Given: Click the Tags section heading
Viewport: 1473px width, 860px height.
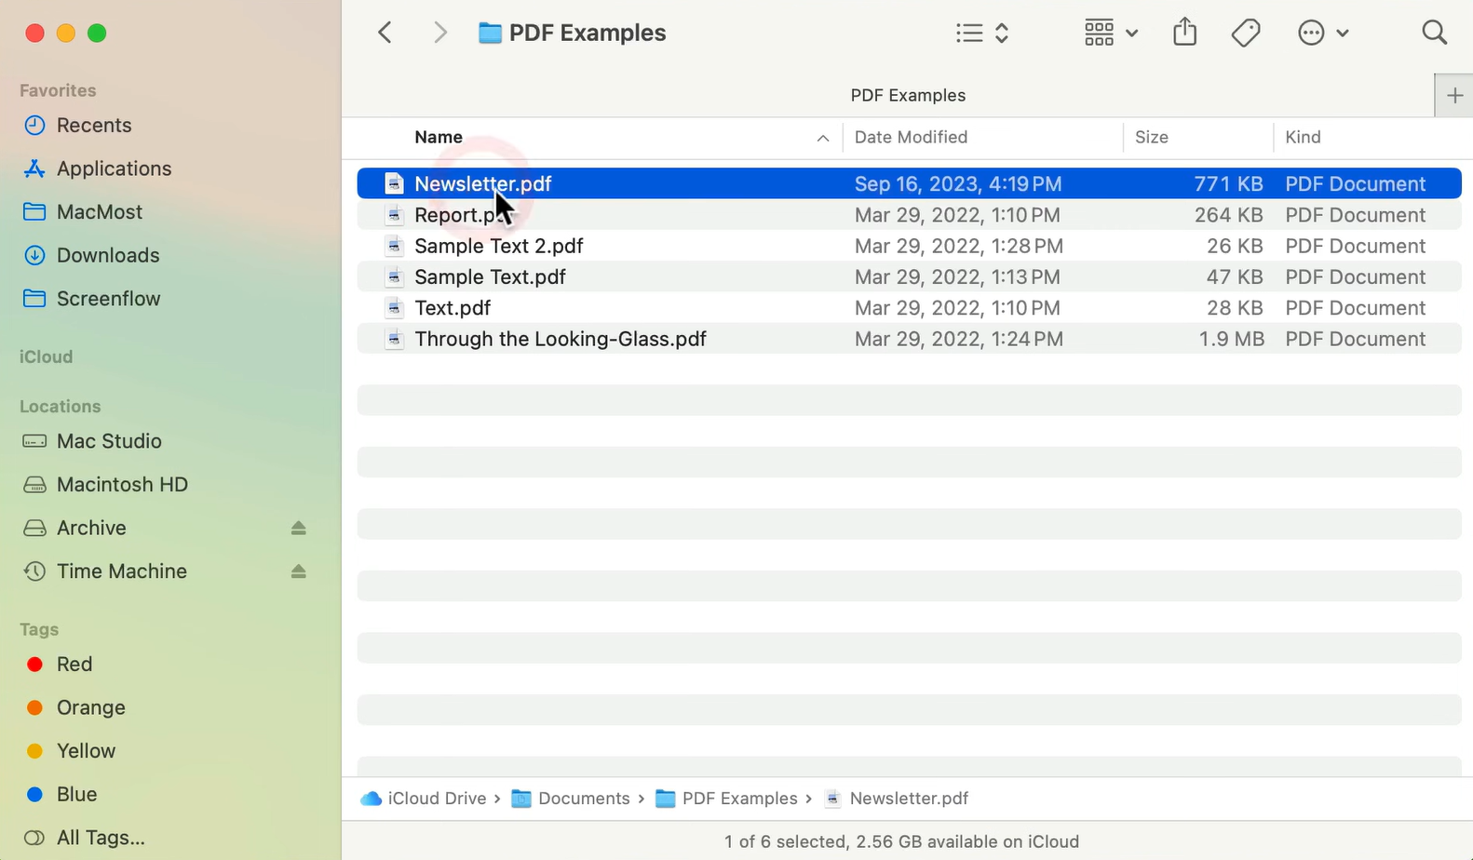Looking at the screenshot, I should [x=39, y=629].
